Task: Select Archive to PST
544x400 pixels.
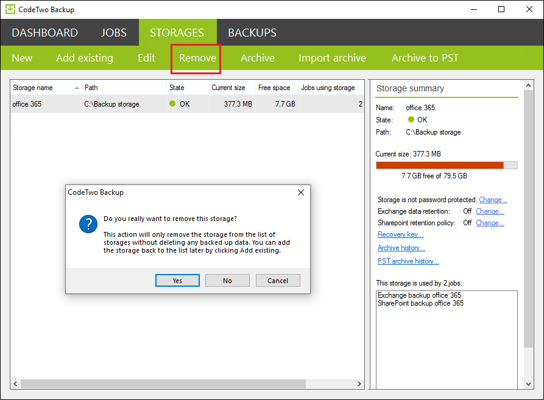Action: pos(425,58)
